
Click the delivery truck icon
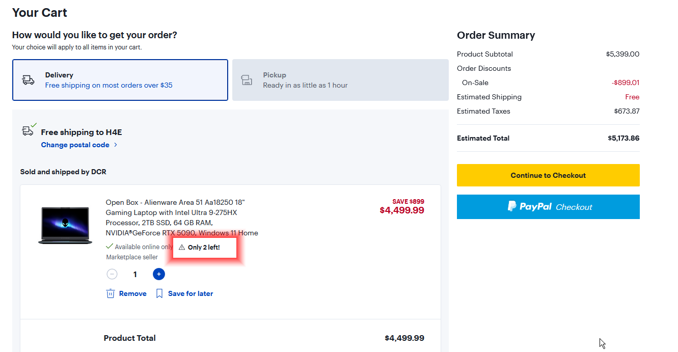click(29, 80)
